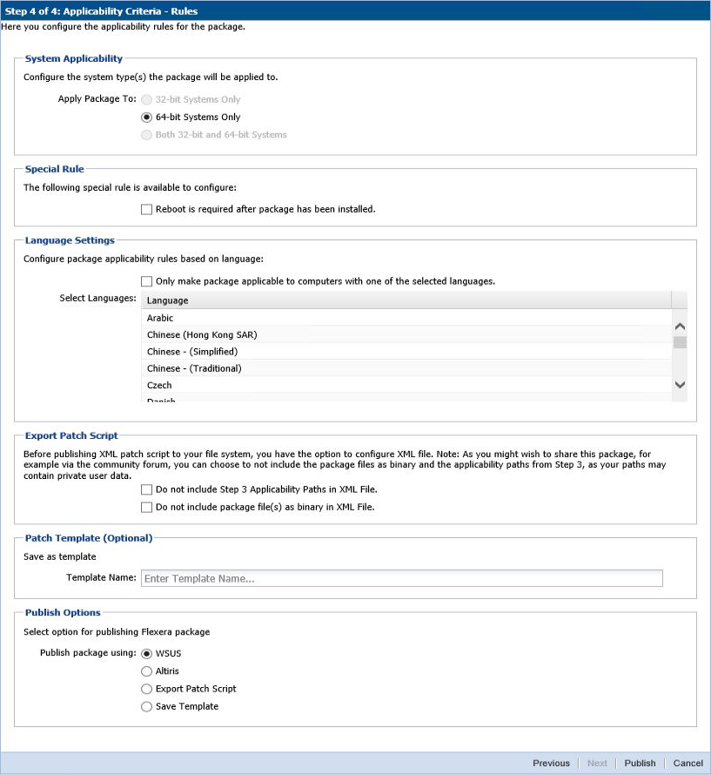Enable reboot required after install checkbox
711x775 pixels.
coord(146,210)
